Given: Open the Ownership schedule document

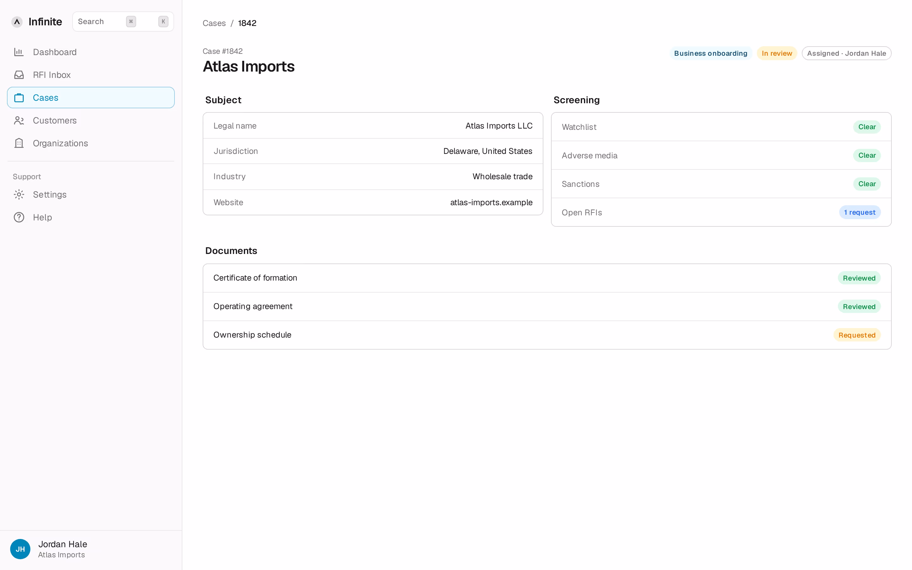Looking at the screenshot, I should [x=547, y=335].
